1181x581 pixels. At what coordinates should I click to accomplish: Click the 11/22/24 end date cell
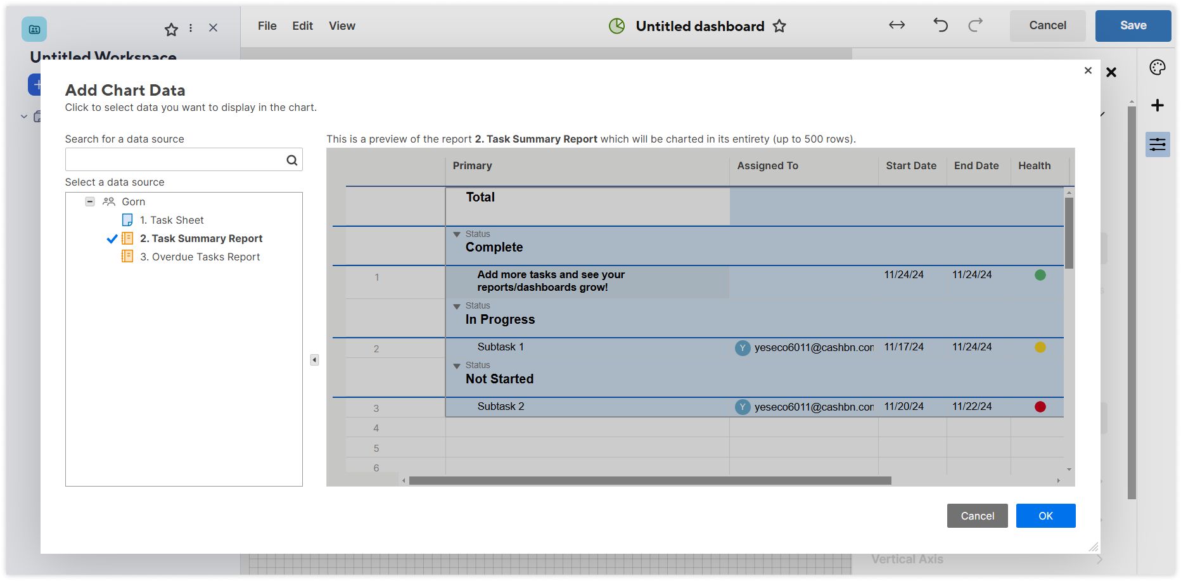pyautogui.click(x=978, y=407)
